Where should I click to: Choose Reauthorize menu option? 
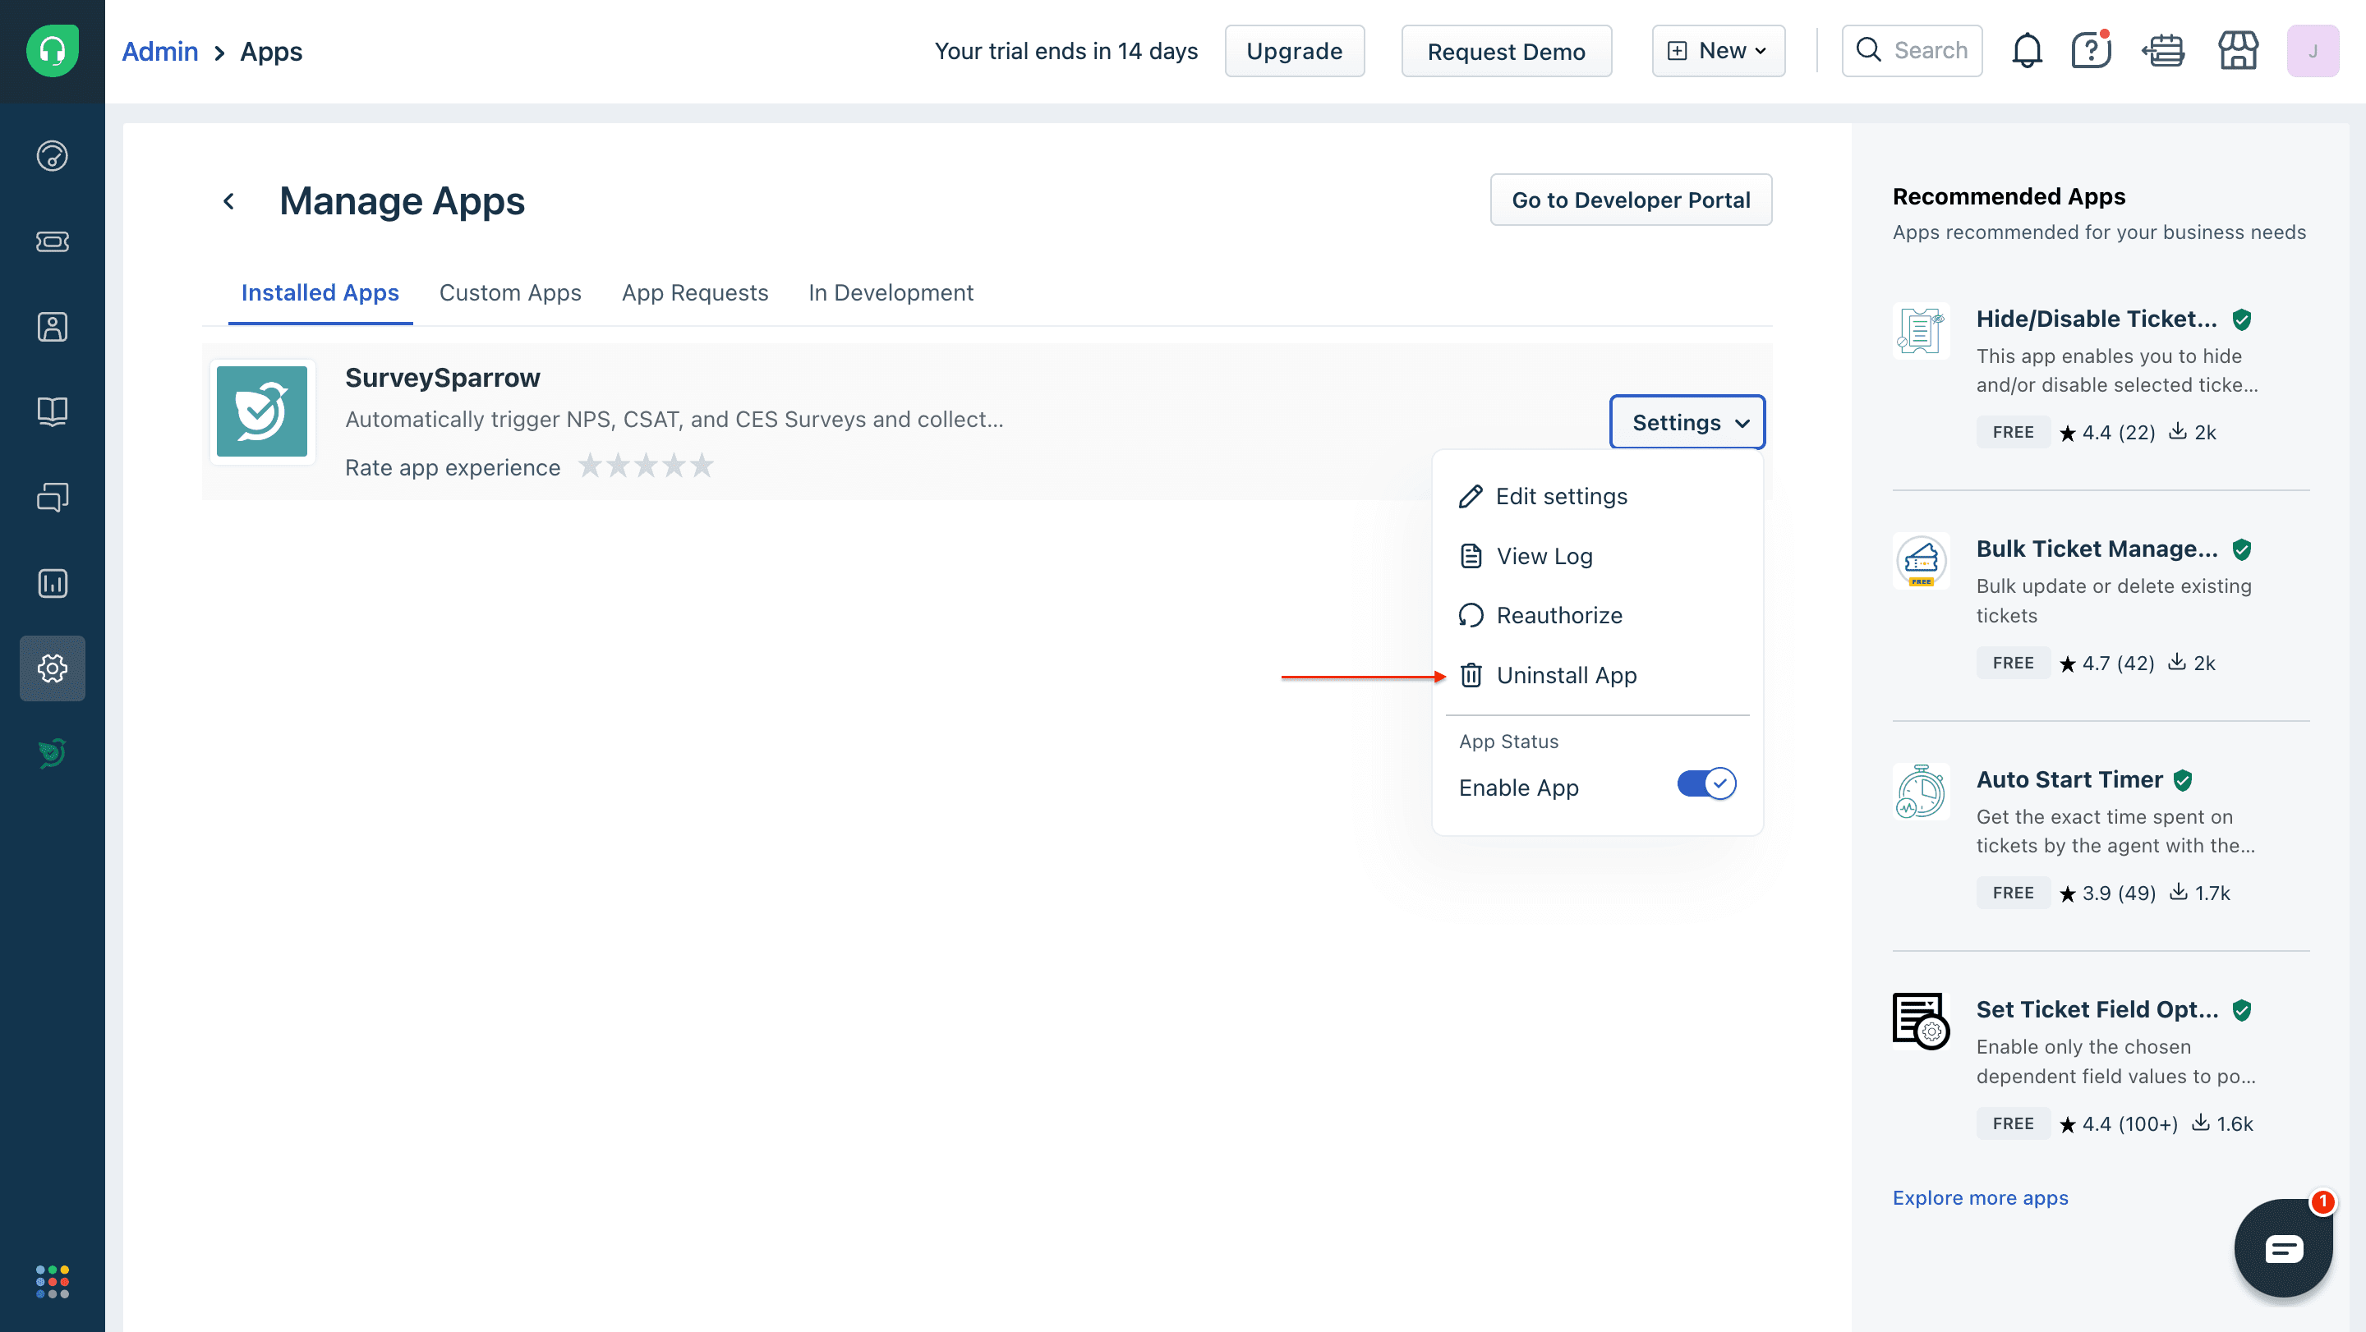pyautogui.click(x=1558, y=615)
